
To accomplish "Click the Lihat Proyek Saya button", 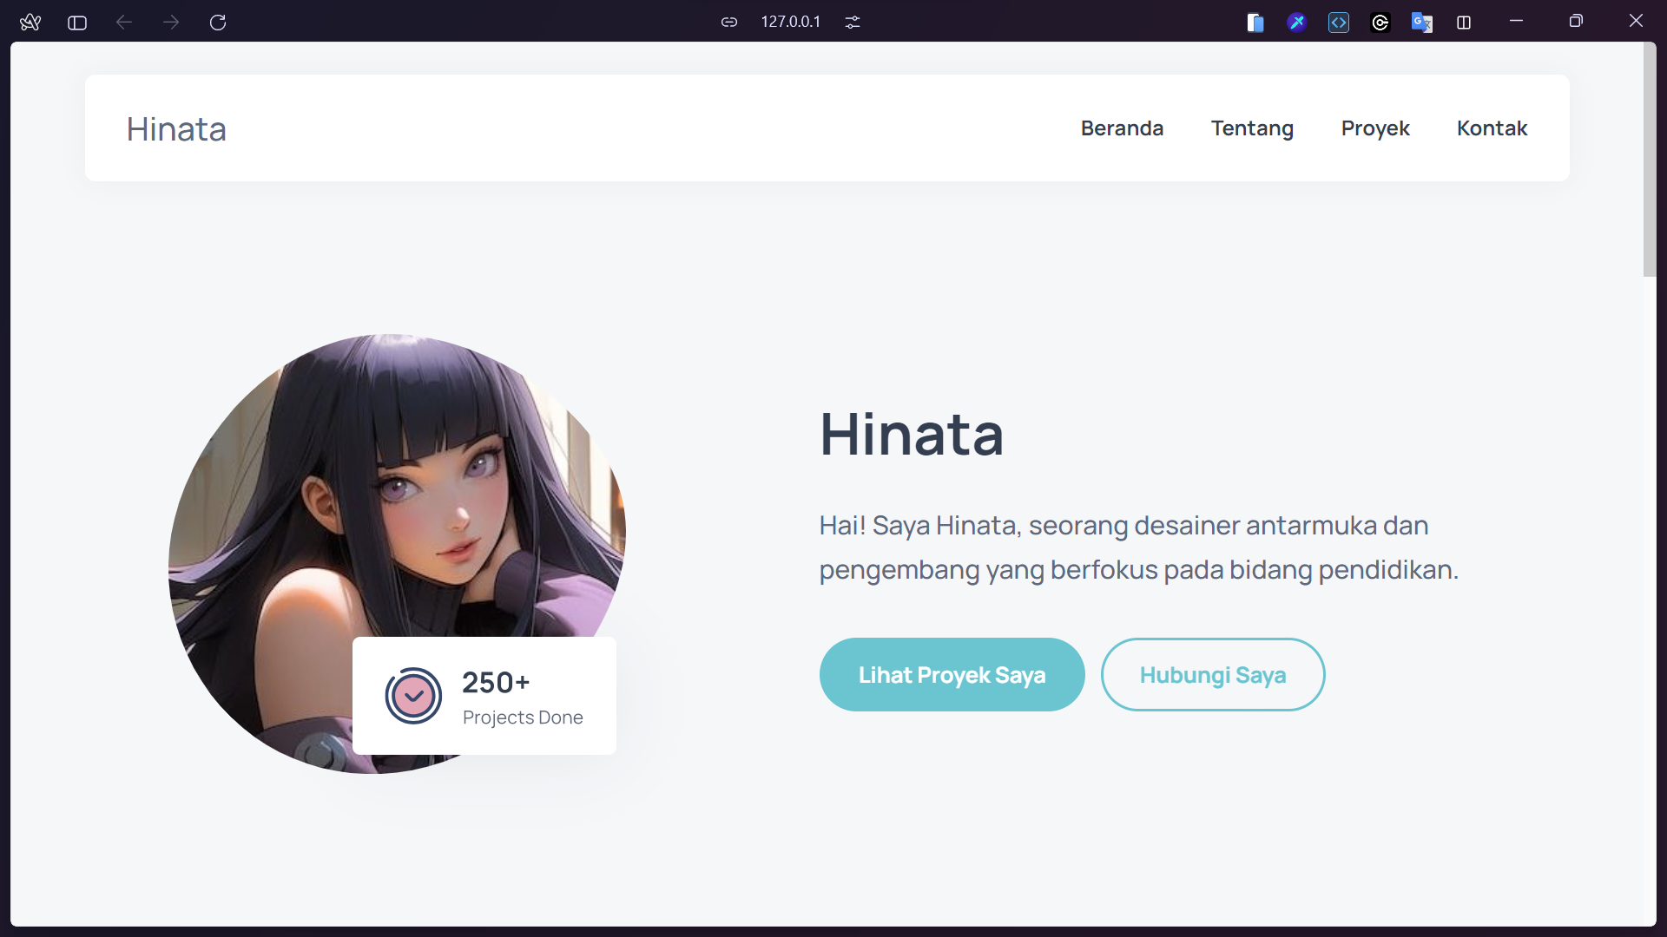I will click(952, 675).
